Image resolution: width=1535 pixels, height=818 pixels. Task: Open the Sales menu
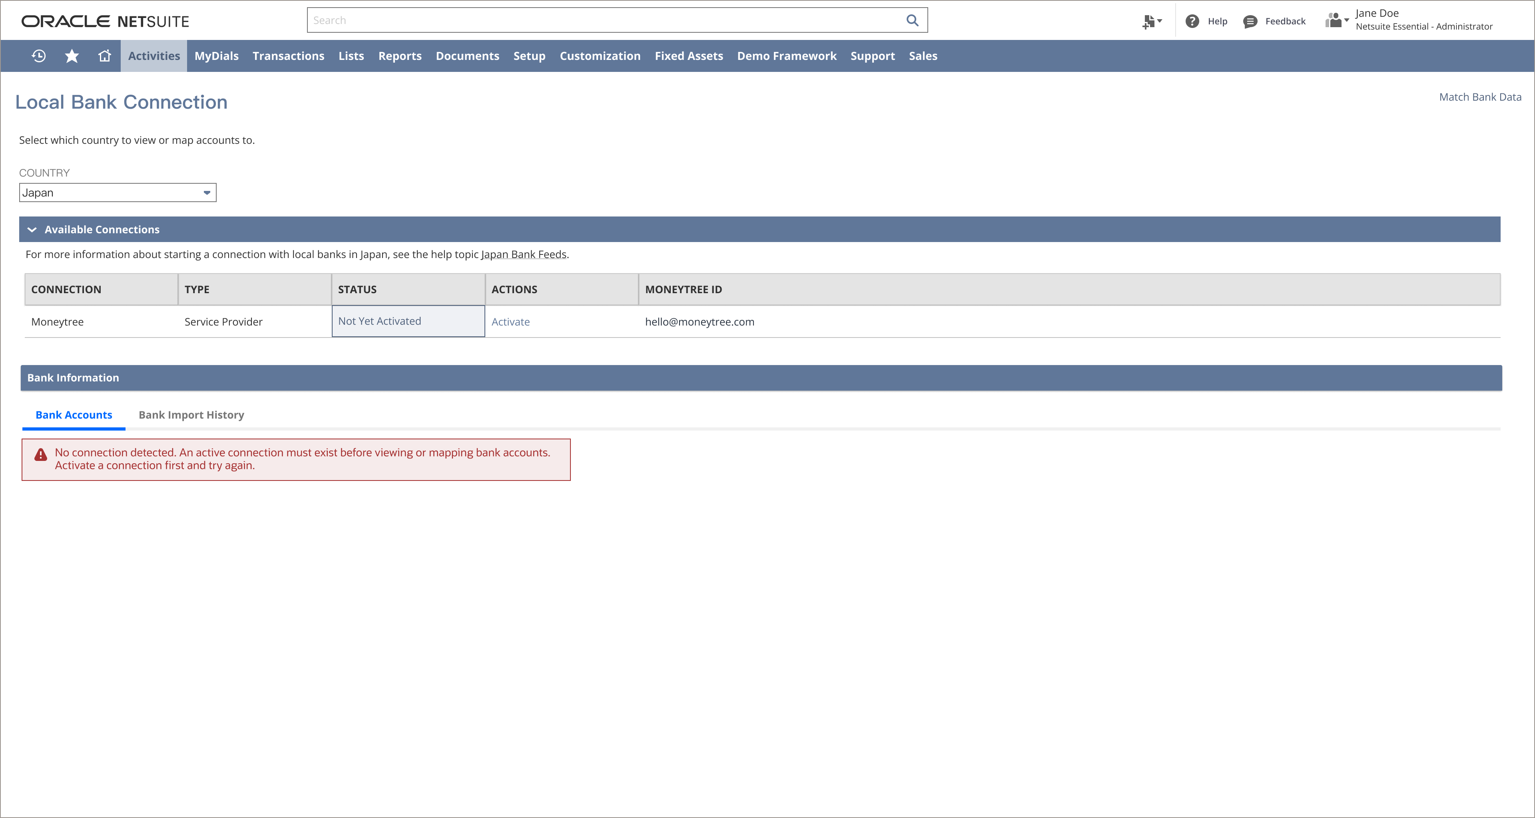pyautogui.click(x=923, y=56)
